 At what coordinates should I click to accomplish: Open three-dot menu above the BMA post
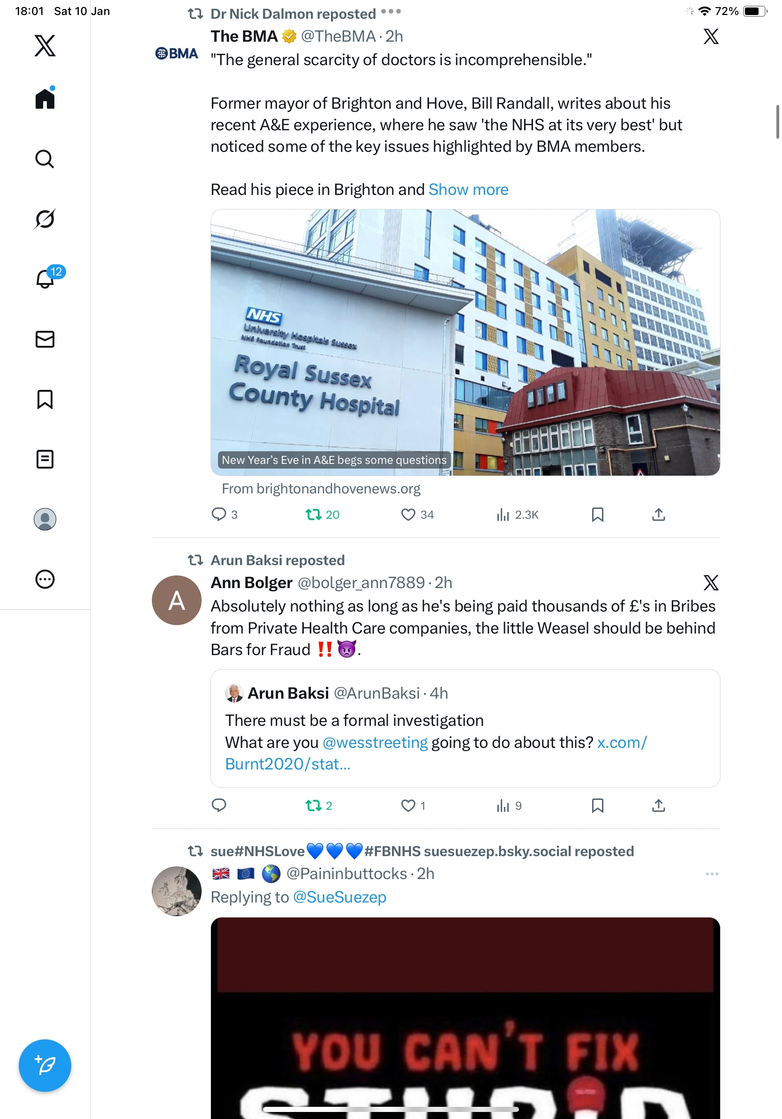click(x=391, y=11)
